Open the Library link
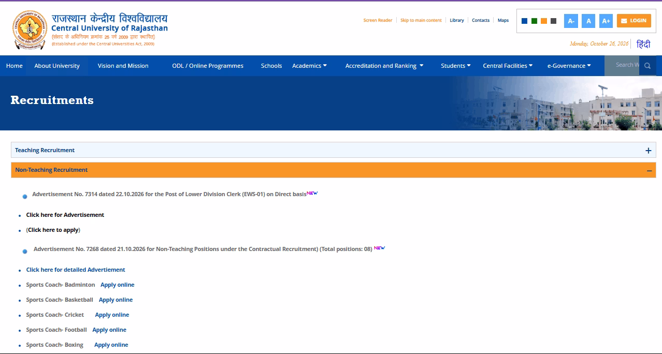The width and height of the screenshot is (662, 354). tap(457, 20)
